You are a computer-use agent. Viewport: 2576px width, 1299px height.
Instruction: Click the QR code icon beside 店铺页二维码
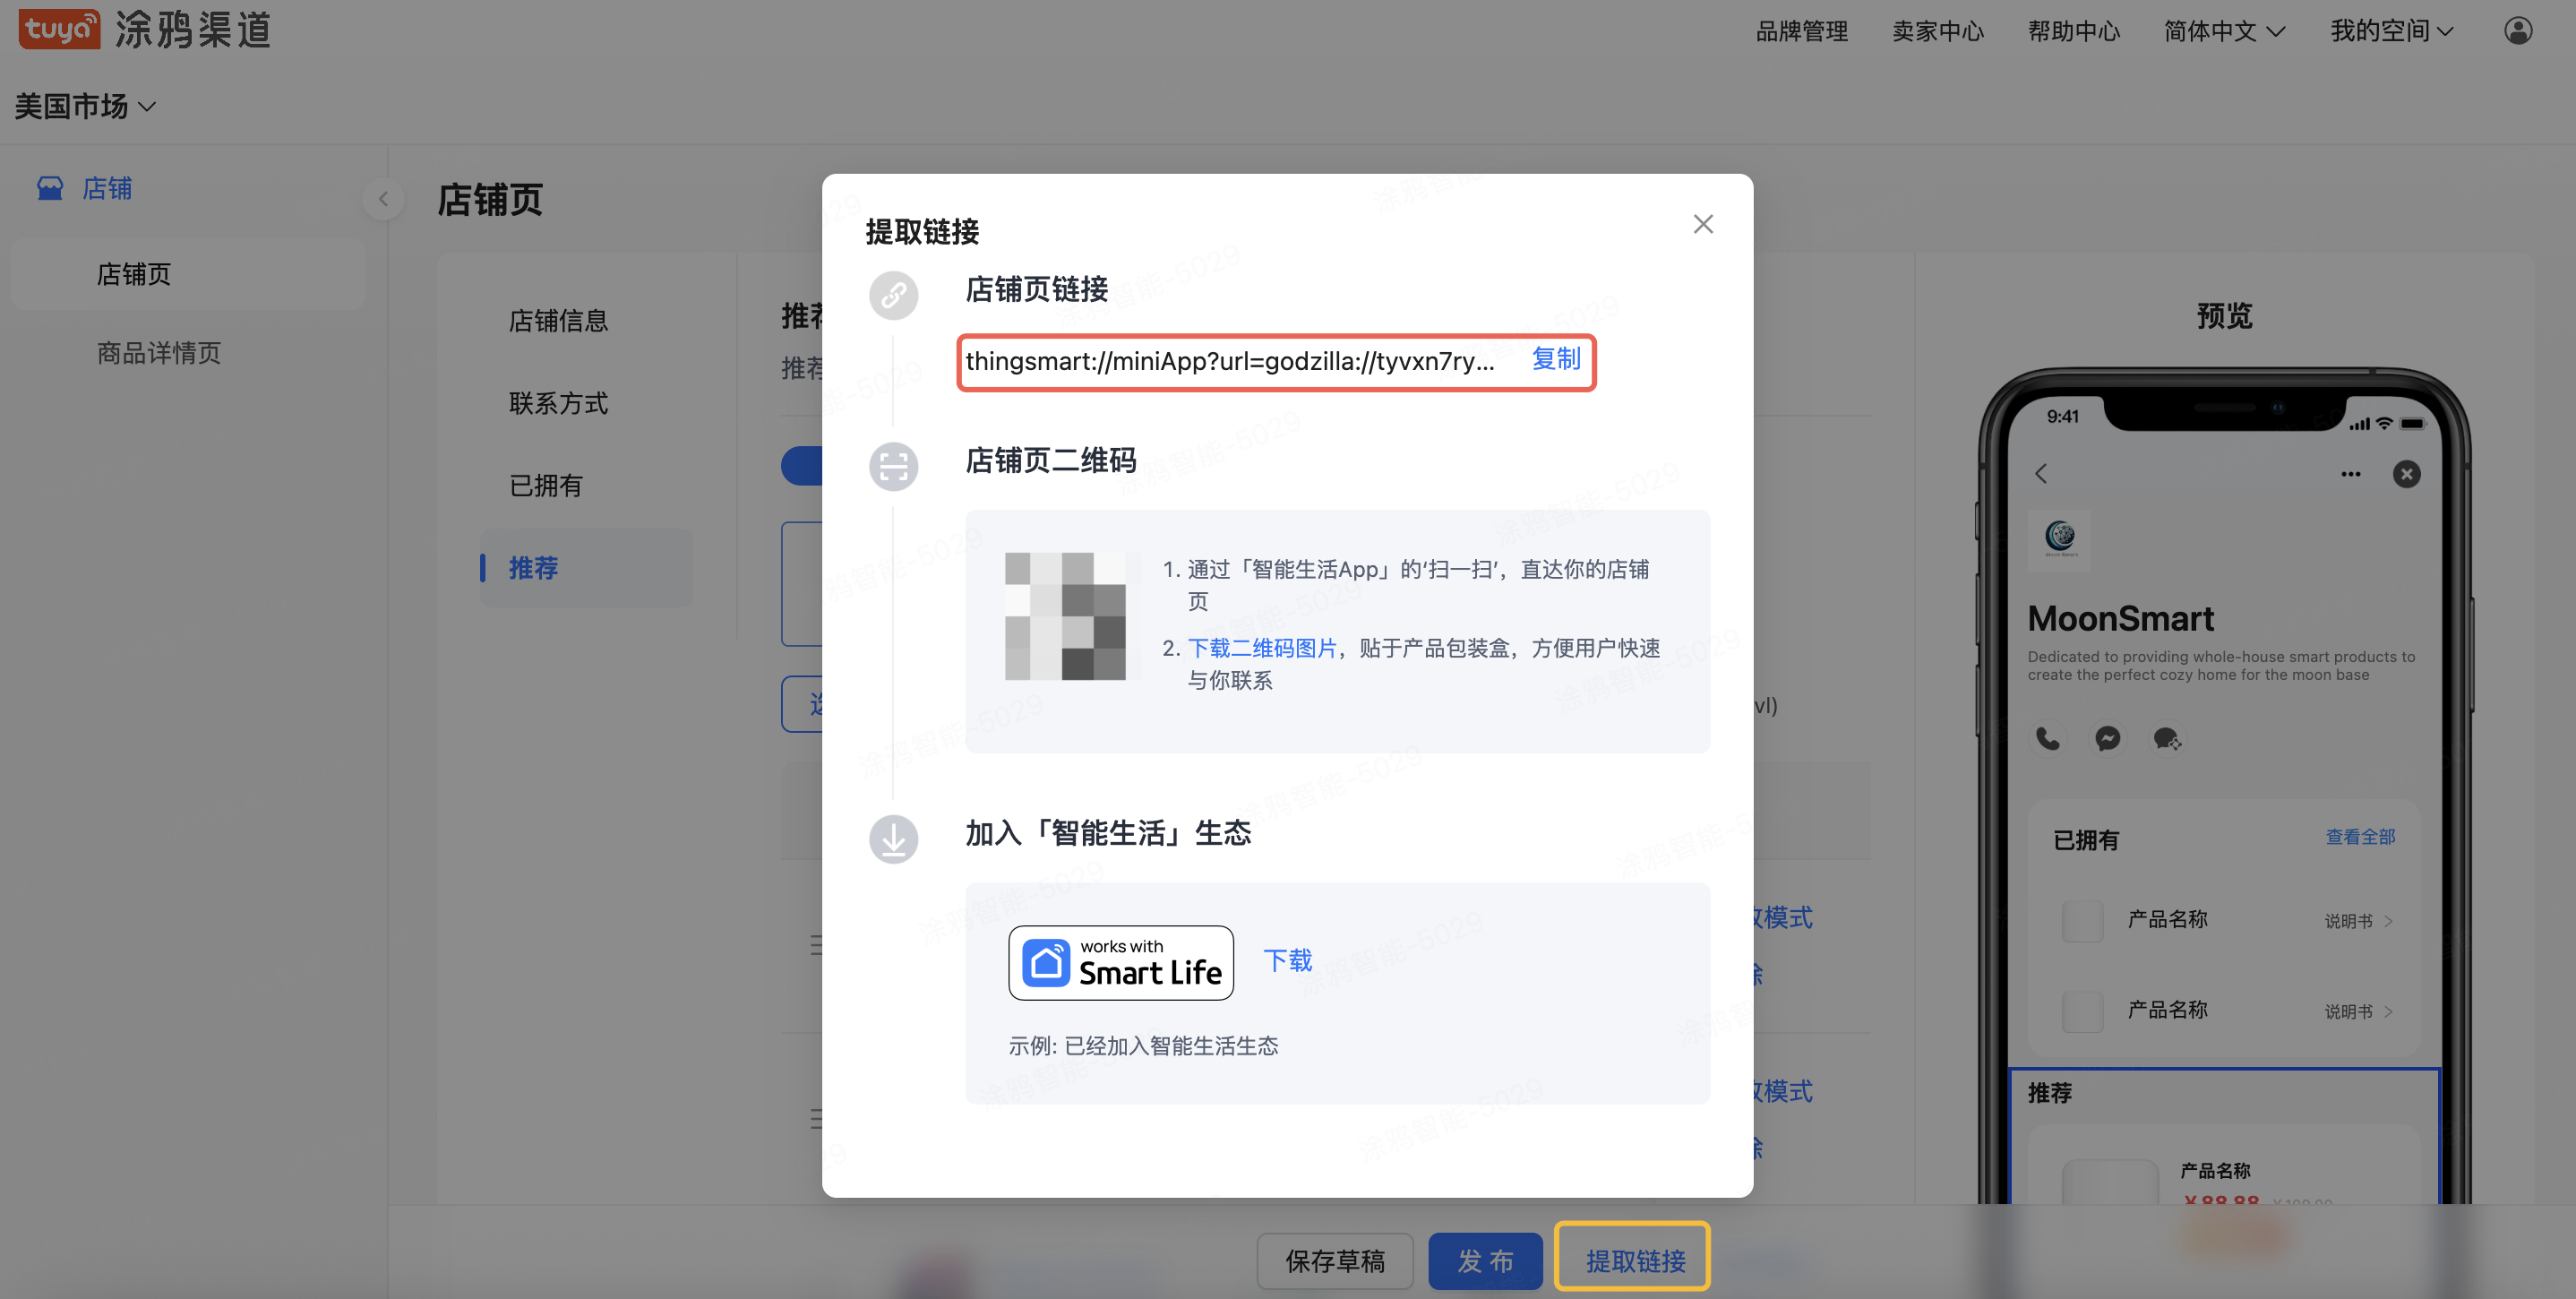[893, 466]
